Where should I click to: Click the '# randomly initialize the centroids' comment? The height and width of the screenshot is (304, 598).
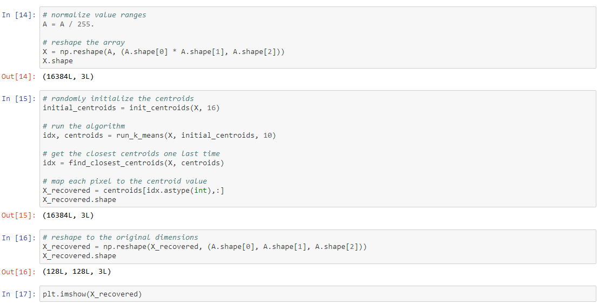(x=118, y=99)
